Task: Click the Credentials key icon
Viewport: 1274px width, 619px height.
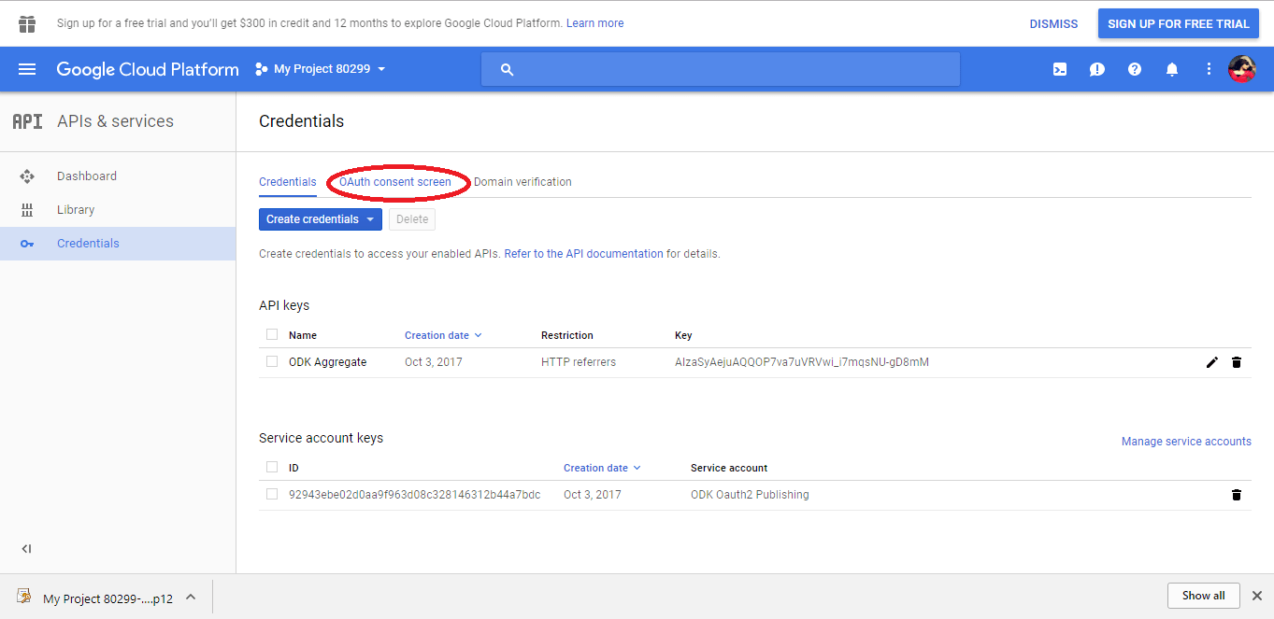Action: (27, 244)
